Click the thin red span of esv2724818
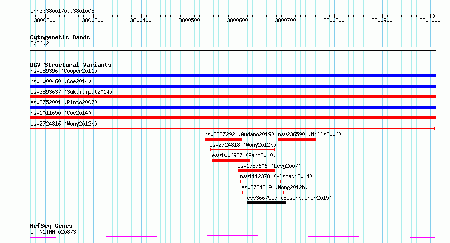This screenshot has height=243, width=450. pos(243,150)
